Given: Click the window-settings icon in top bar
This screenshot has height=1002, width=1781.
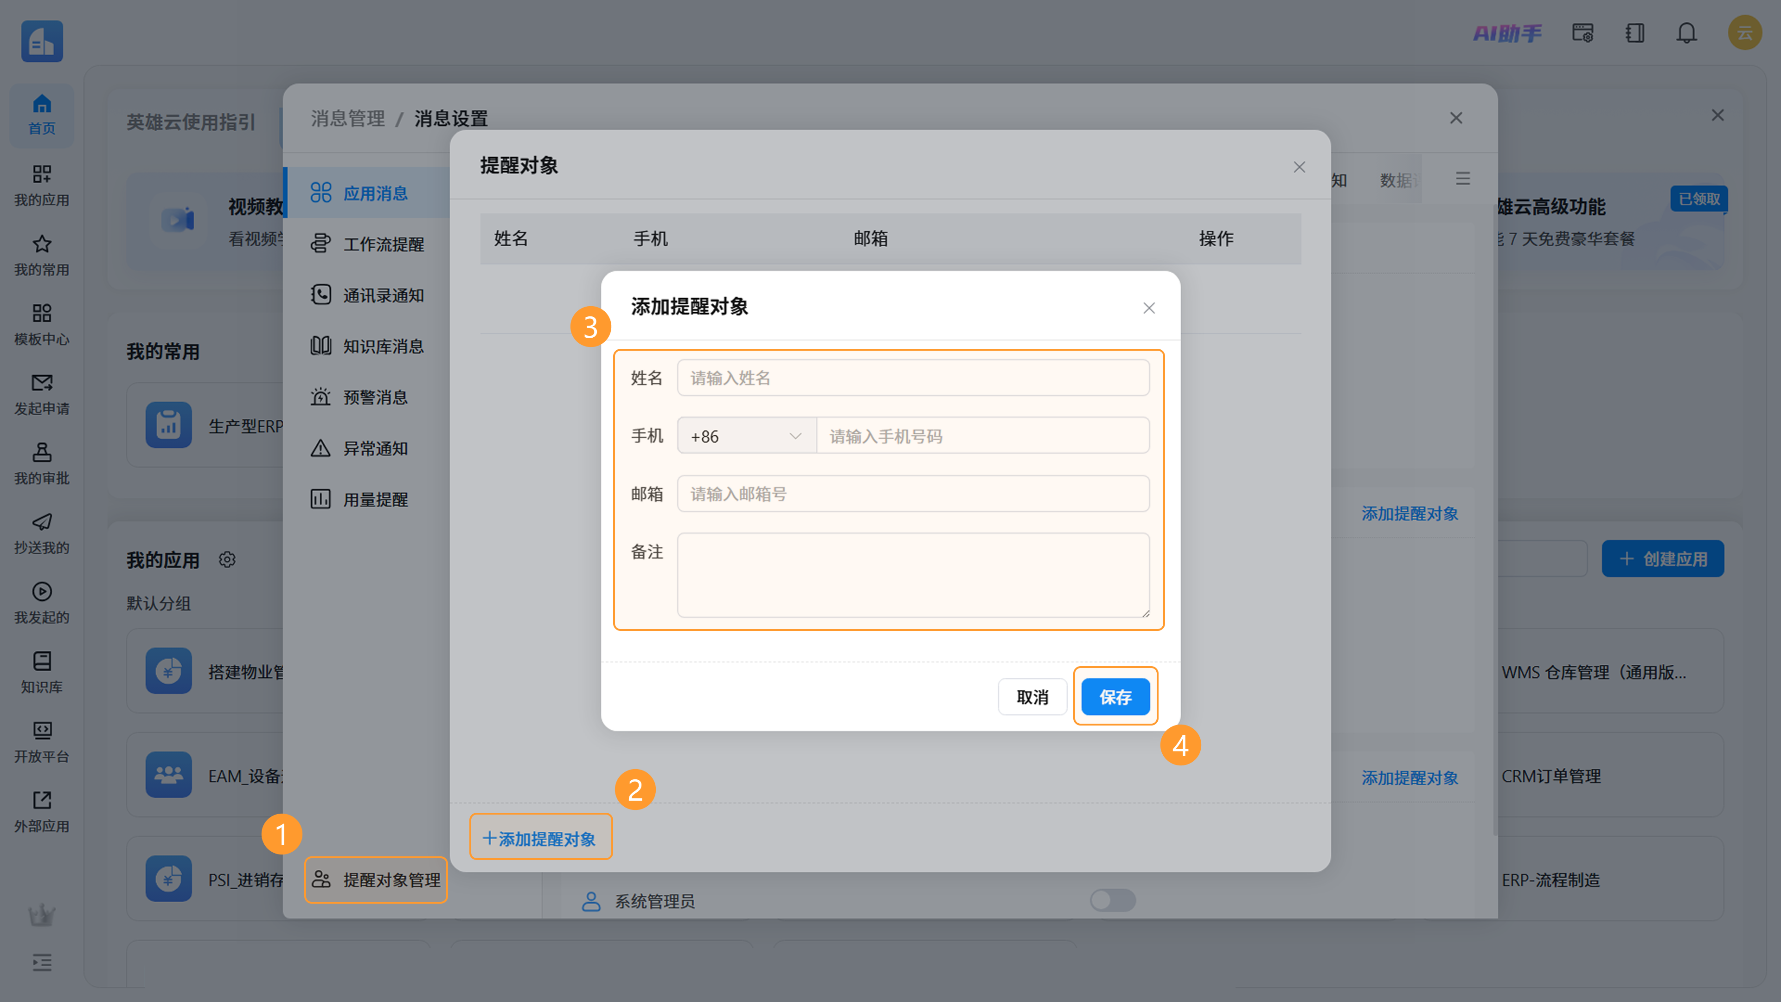Looking at the screenshot, I should pos(1582,32).
